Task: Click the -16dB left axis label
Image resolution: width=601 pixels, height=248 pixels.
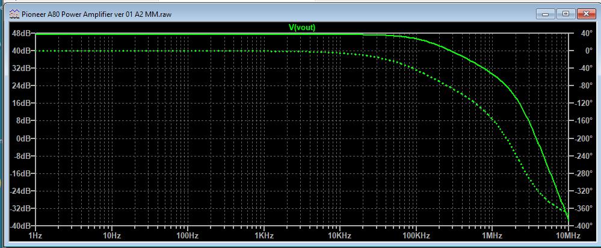Action: click(22, 173)
